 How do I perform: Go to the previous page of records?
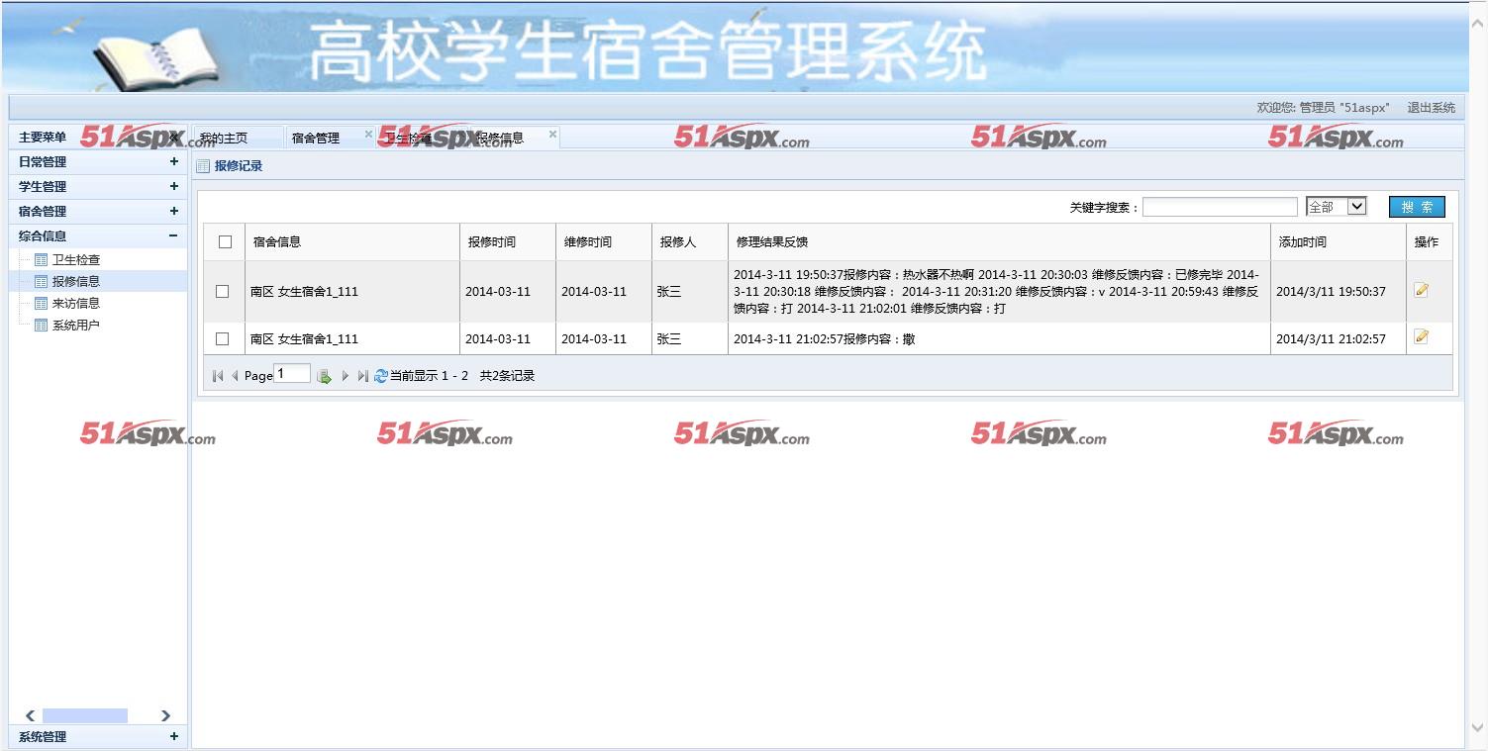(235, 376)
